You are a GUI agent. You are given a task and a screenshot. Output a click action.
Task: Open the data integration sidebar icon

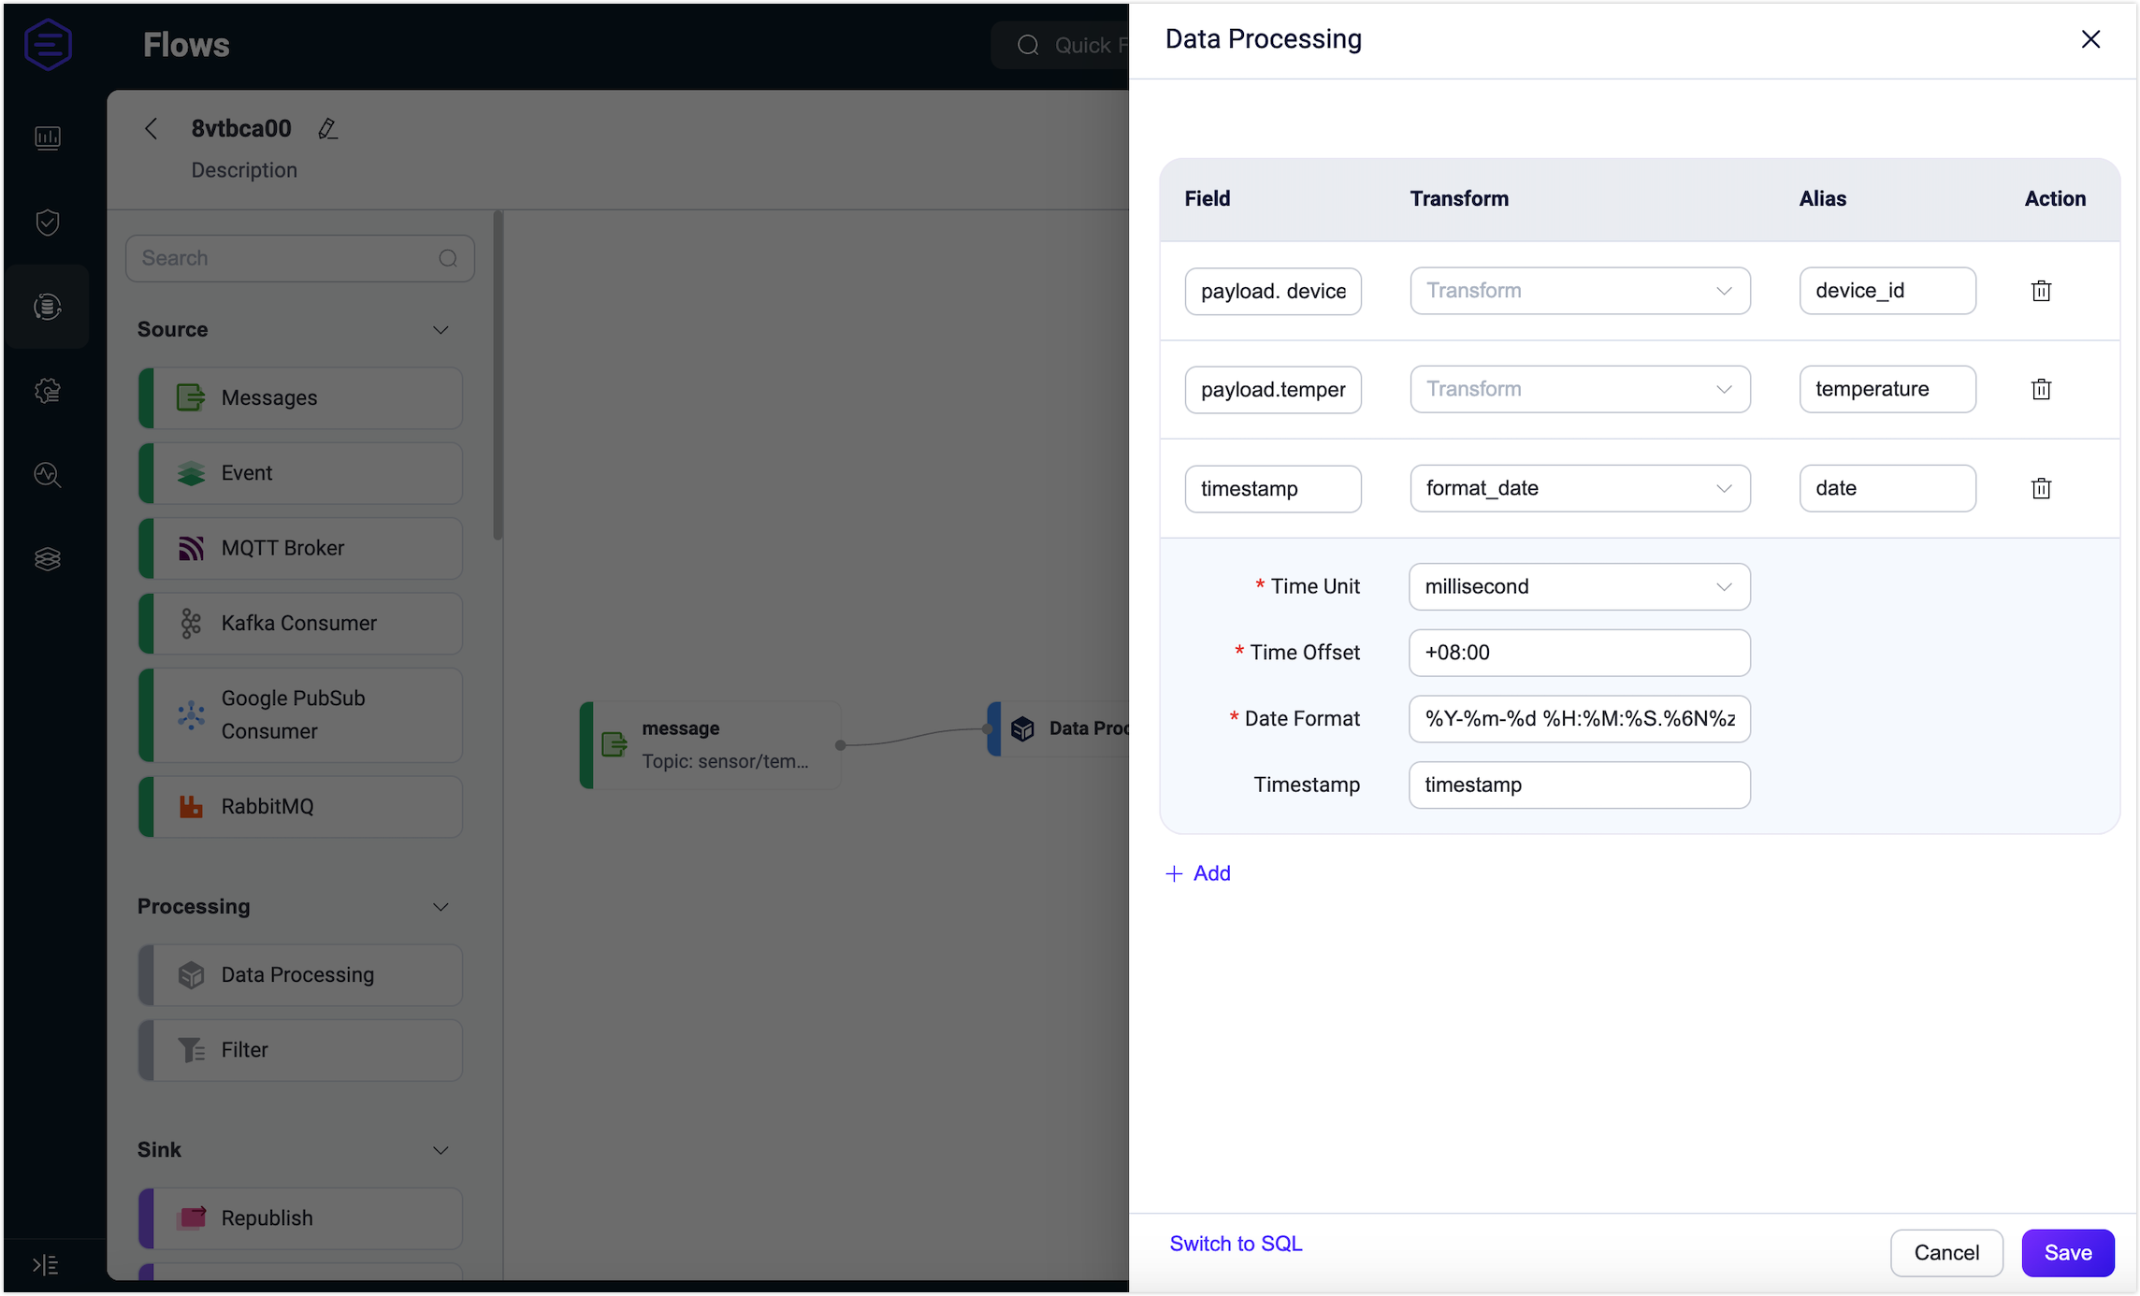click(48, 307)
